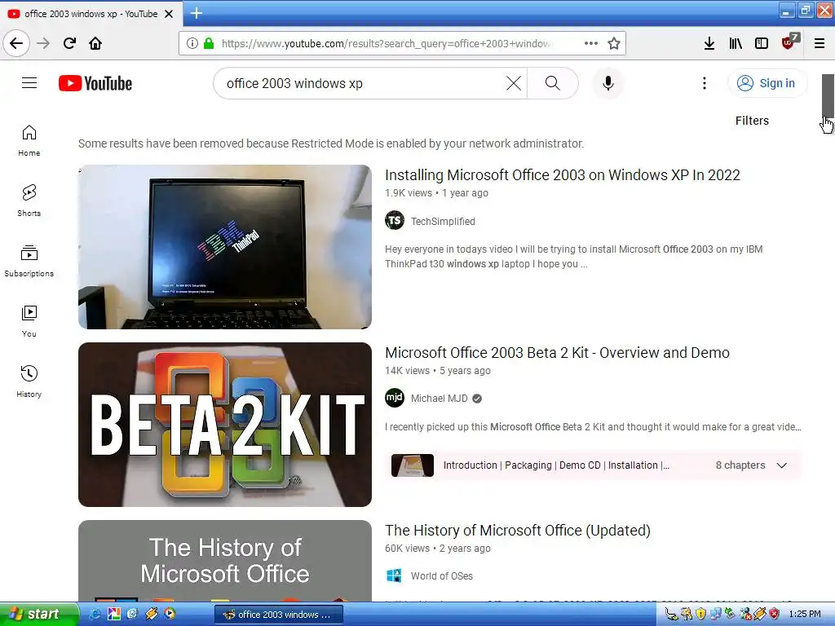This screenshot has height=626, width=835.
Task: Open Microsoft Office 2003 Beta 2 Kit title
Action: [x=557, y=353]
